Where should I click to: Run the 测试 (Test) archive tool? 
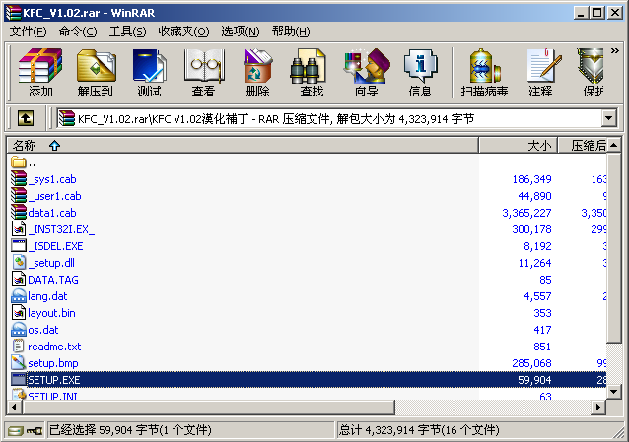pos(149,73)
